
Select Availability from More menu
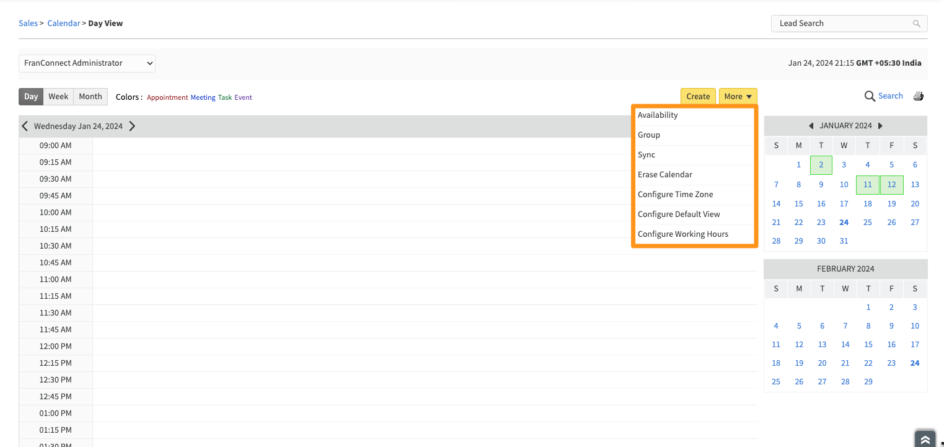658,115
